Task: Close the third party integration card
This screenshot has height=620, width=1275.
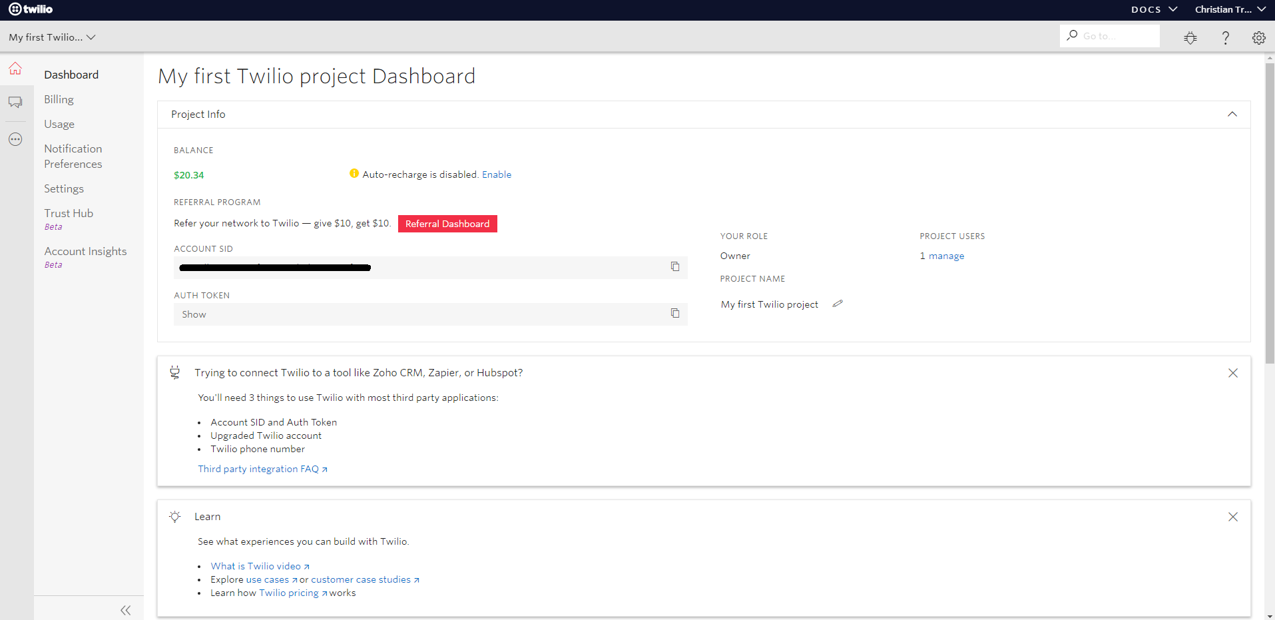Action: pyautogui.click(x=1233, y=373)
